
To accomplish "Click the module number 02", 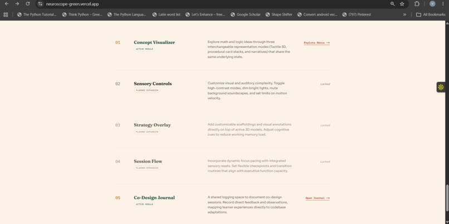I will pos(118,84).
